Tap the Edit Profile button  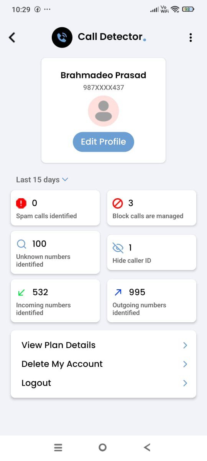[x=103, y=142]
